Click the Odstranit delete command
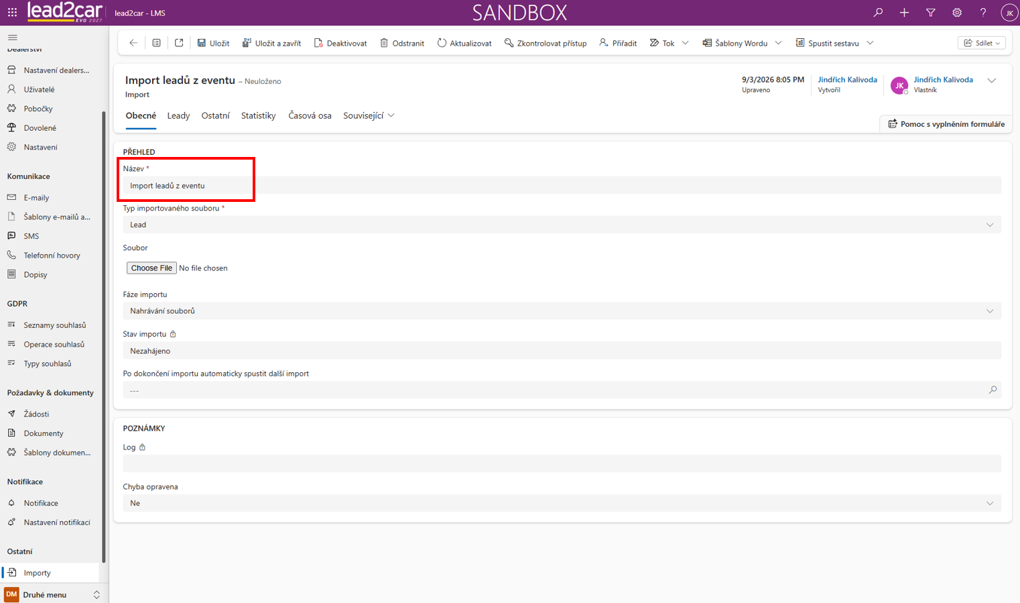Screen dimensions: 1020x603 (x=402, y=43)
